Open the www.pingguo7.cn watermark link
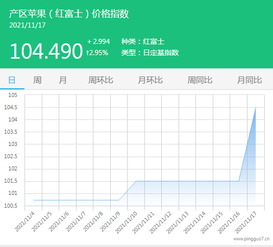The height and width of the screenshot is (247, 273). (251, 239)
